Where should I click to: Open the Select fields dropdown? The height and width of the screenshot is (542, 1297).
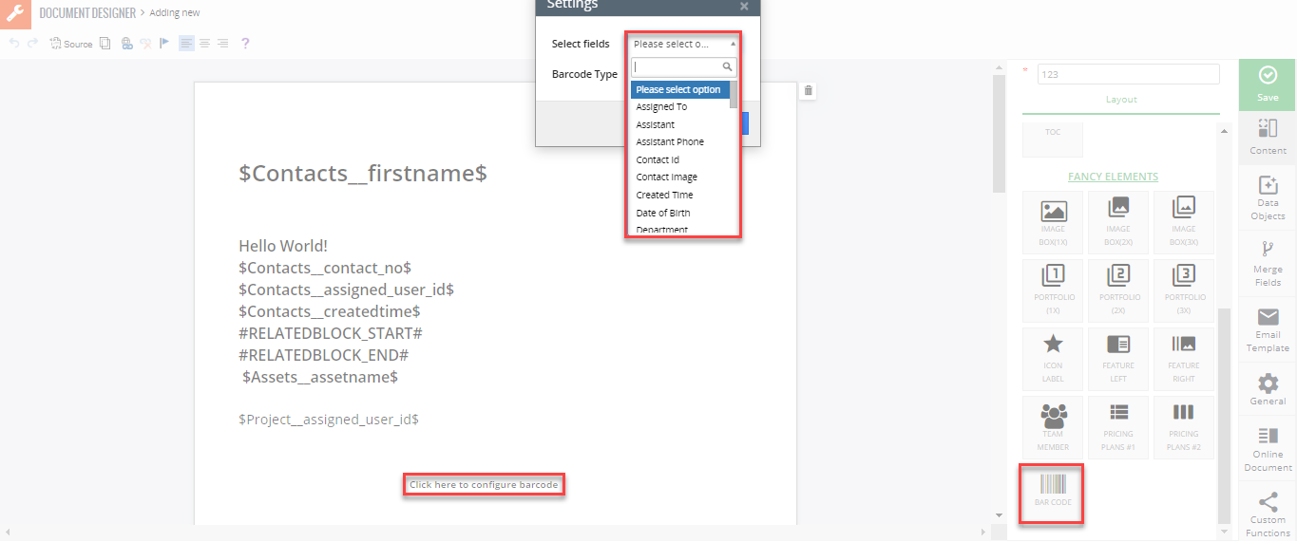coord(684,44)
